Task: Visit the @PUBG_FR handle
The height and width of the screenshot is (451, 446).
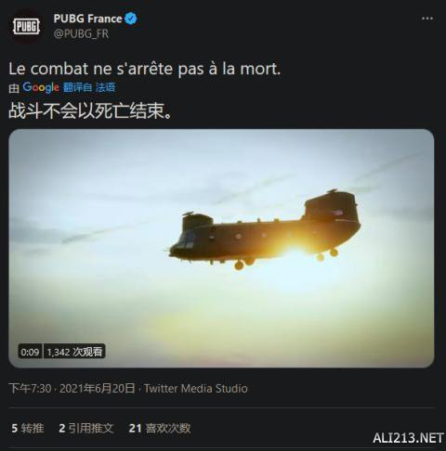Action: (x=81, y=33)
